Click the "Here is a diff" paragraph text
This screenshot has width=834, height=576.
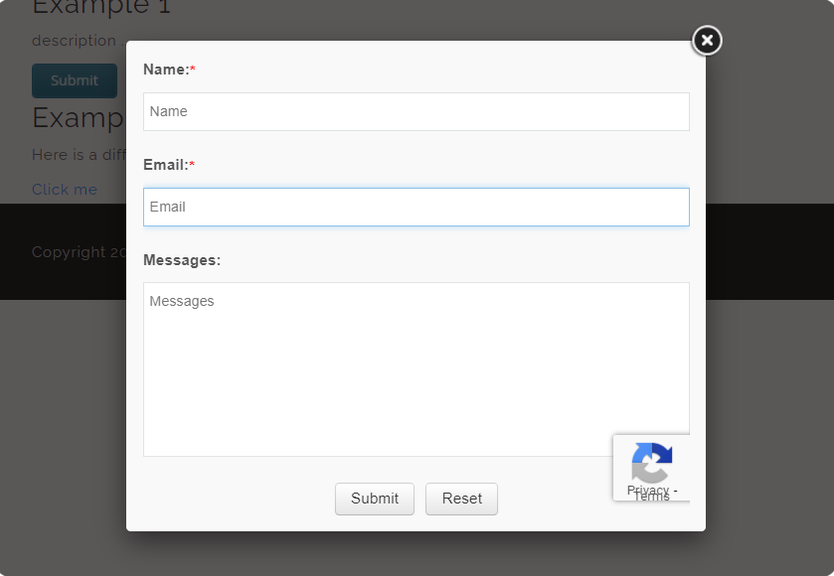(78, 155)
